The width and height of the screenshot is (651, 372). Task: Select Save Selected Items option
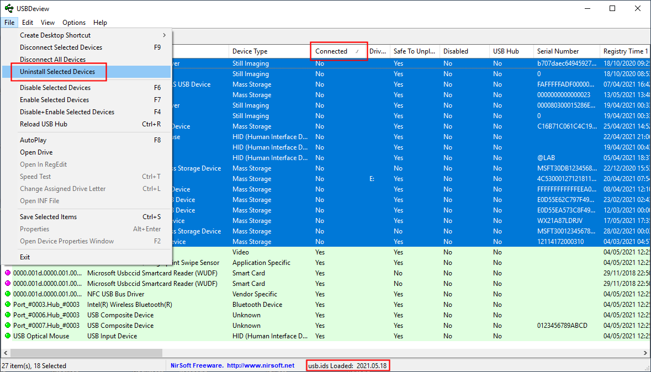tap(48, 217)
